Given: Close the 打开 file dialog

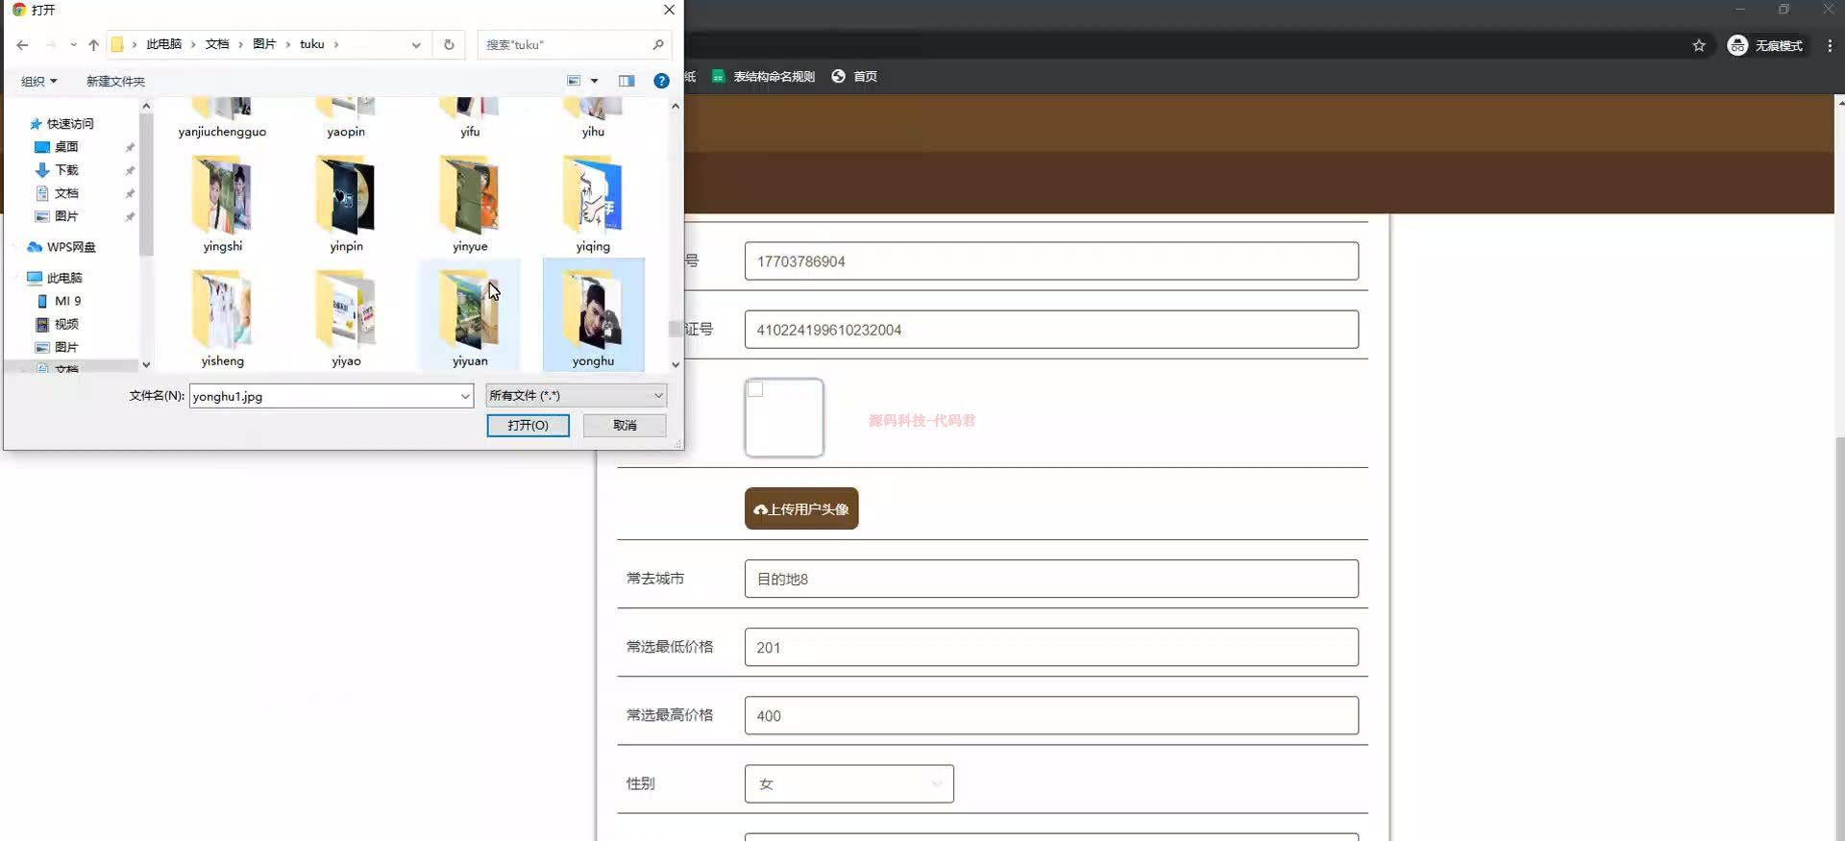Looking at the screenshot, I should [x=669, y=10].
